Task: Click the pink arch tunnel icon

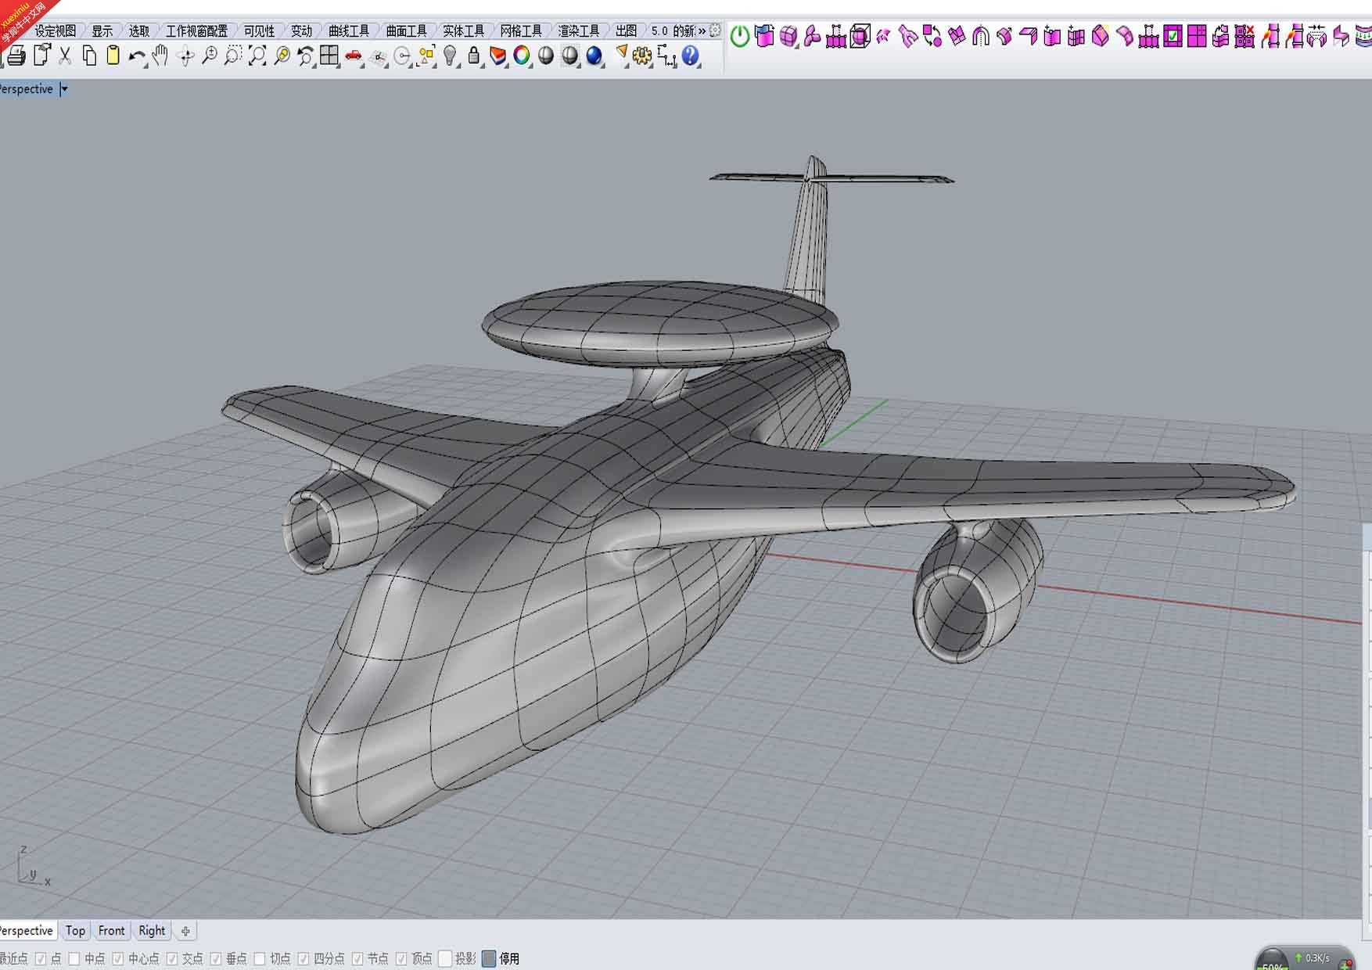Action: click(x=980, y=36)
